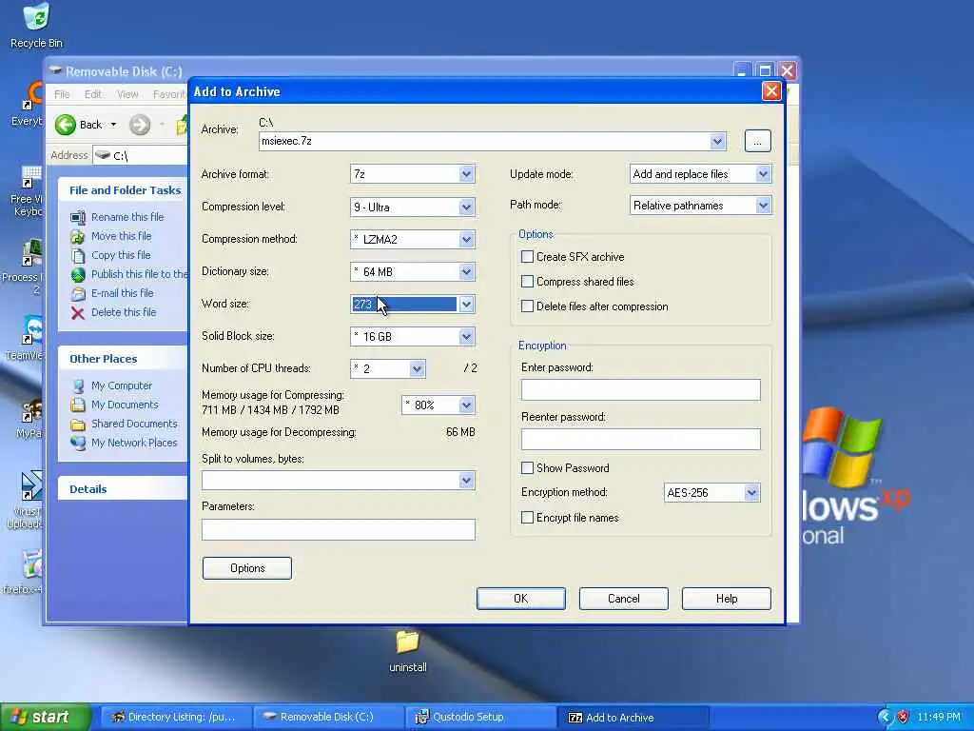Click the Options button
The image size is (974, 731).
click(247, 568)
